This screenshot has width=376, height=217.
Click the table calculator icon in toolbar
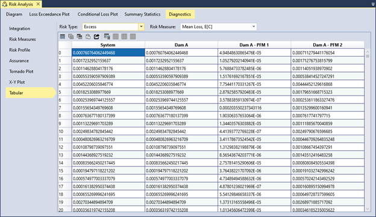click(107, 36)
